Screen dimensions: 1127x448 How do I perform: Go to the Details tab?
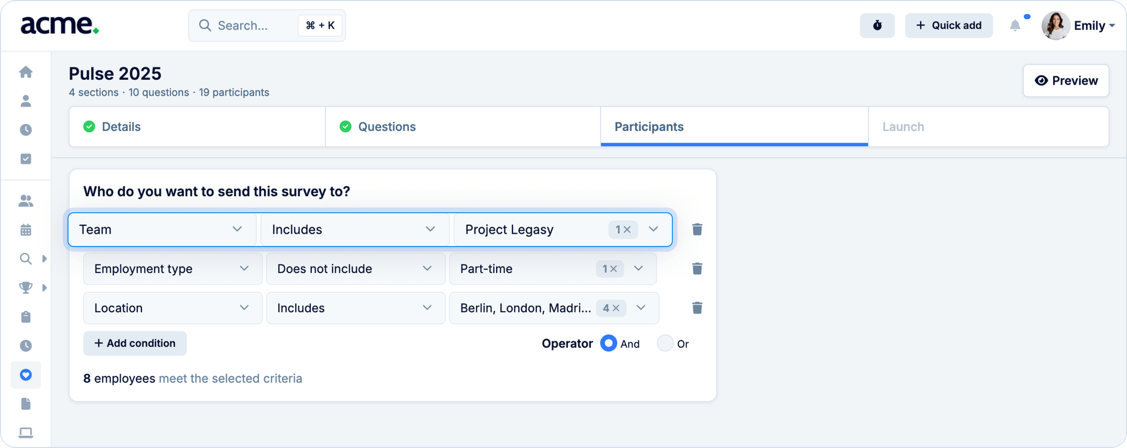(x=121, y=127)
